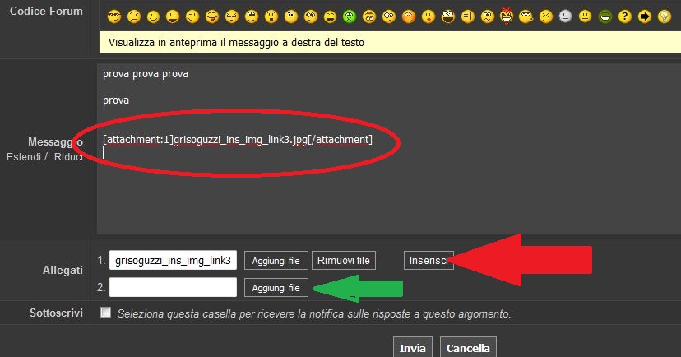Image resolution: width=681 pixels, height=357 pixels.
Task: Click the [attachment:1] code line
Action: tap(238, 139)
